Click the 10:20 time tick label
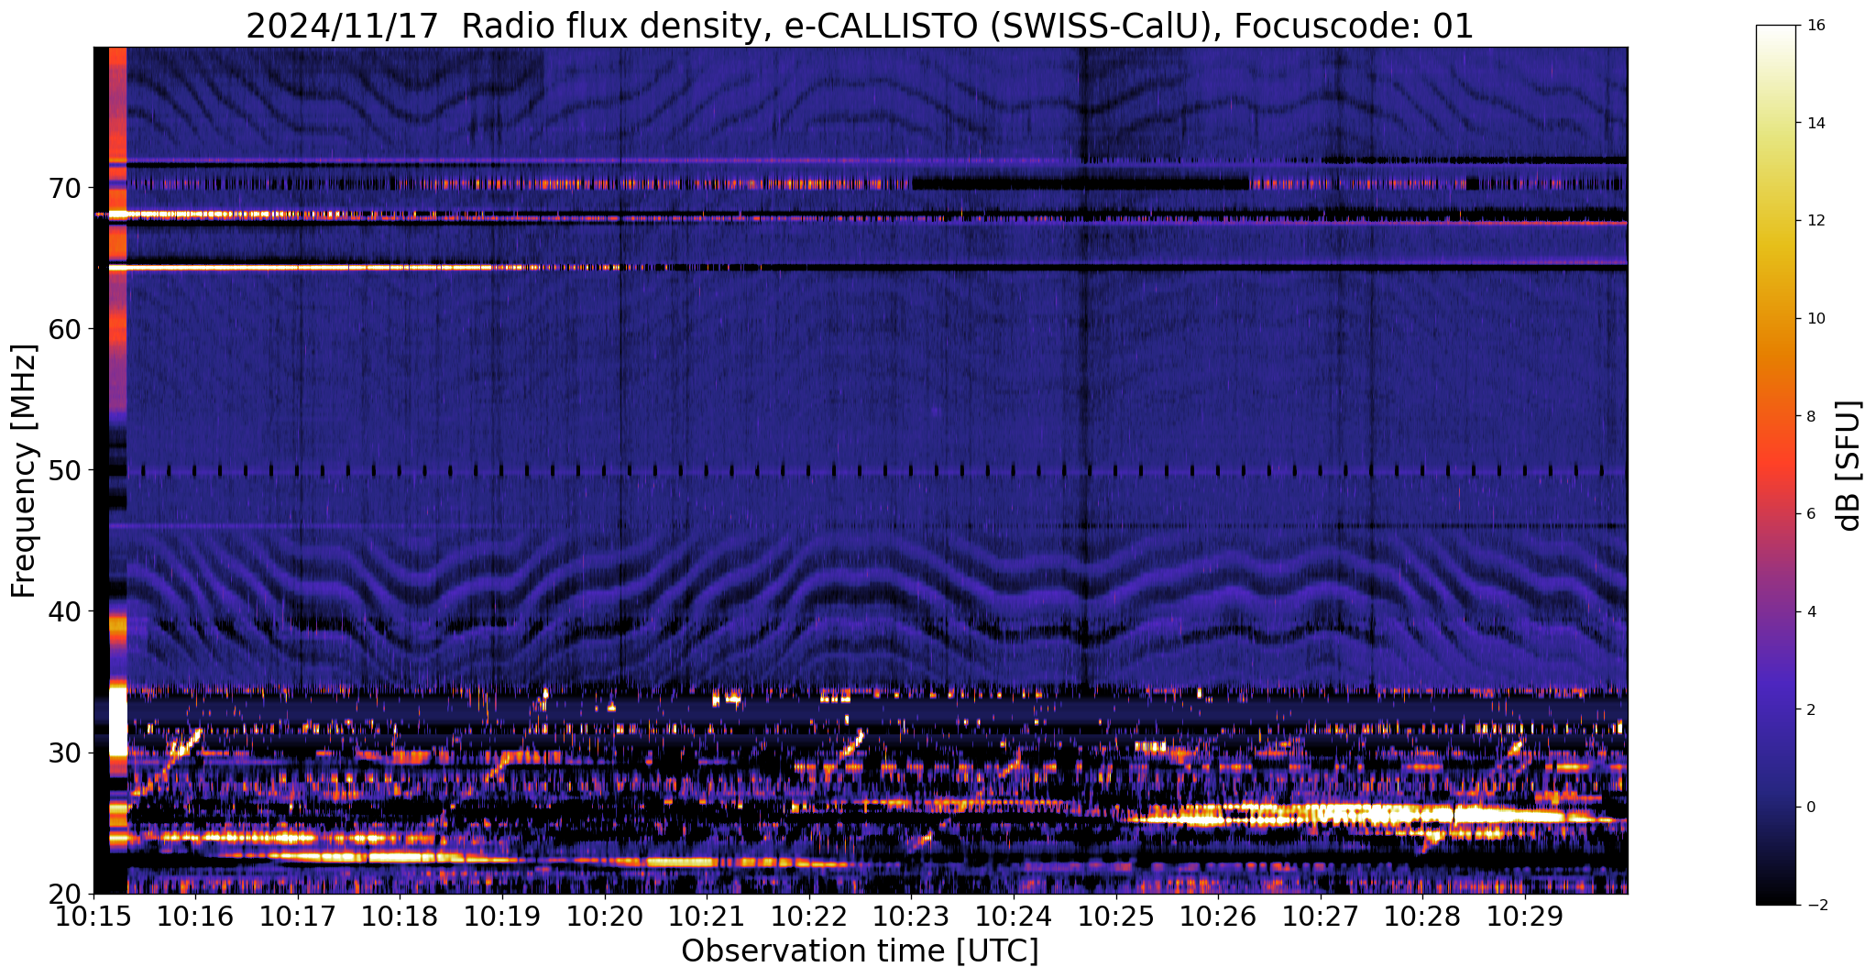Screen dimensions: 1876x978 tap(604, 917)
